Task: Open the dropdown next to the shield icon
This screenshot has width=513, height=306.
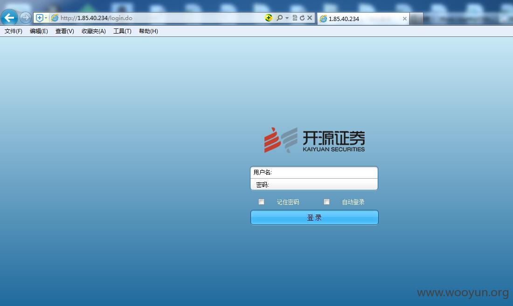Action: (x=46, y=18)
